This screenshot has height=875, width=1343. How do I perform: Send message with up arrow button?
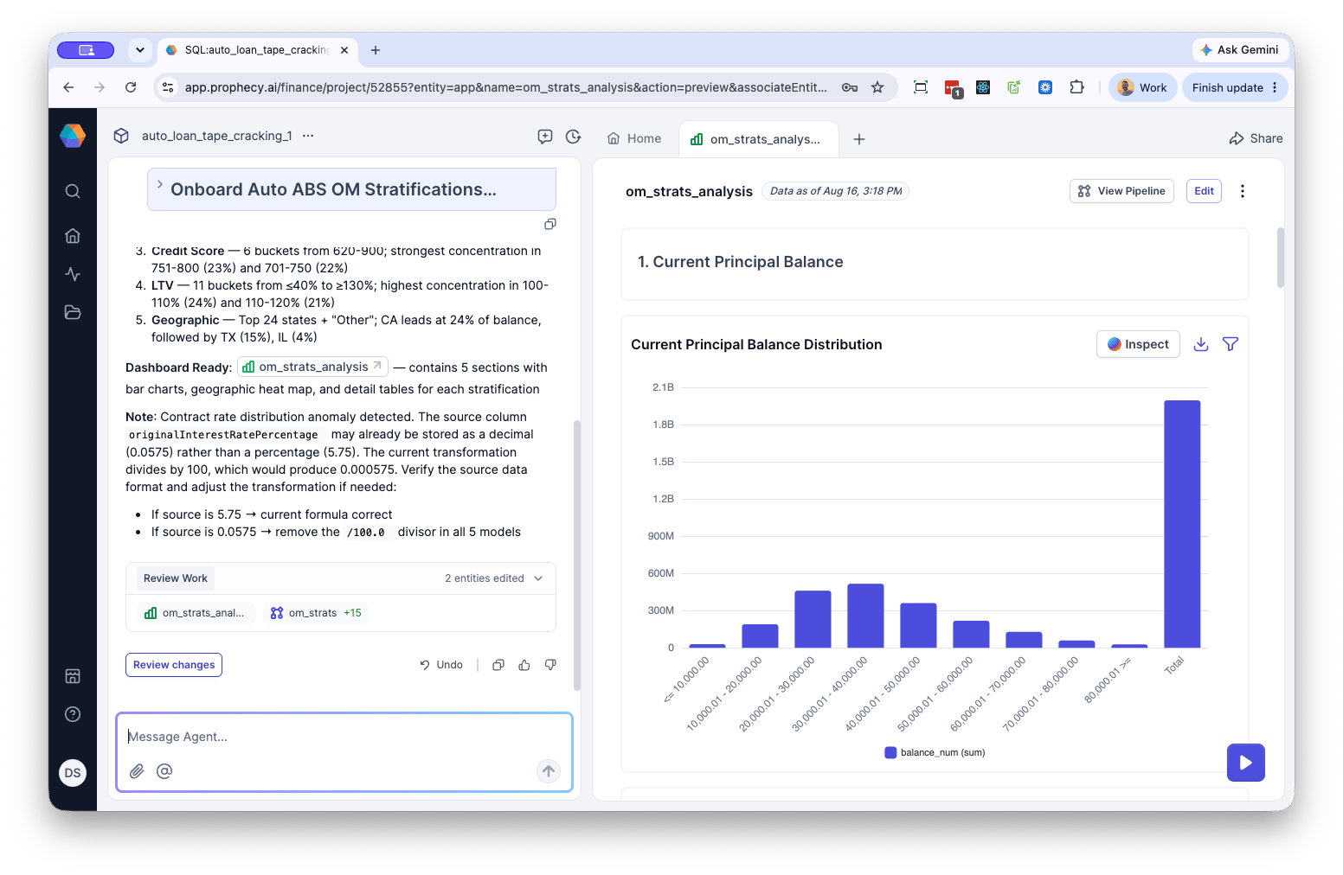(549, 771)
